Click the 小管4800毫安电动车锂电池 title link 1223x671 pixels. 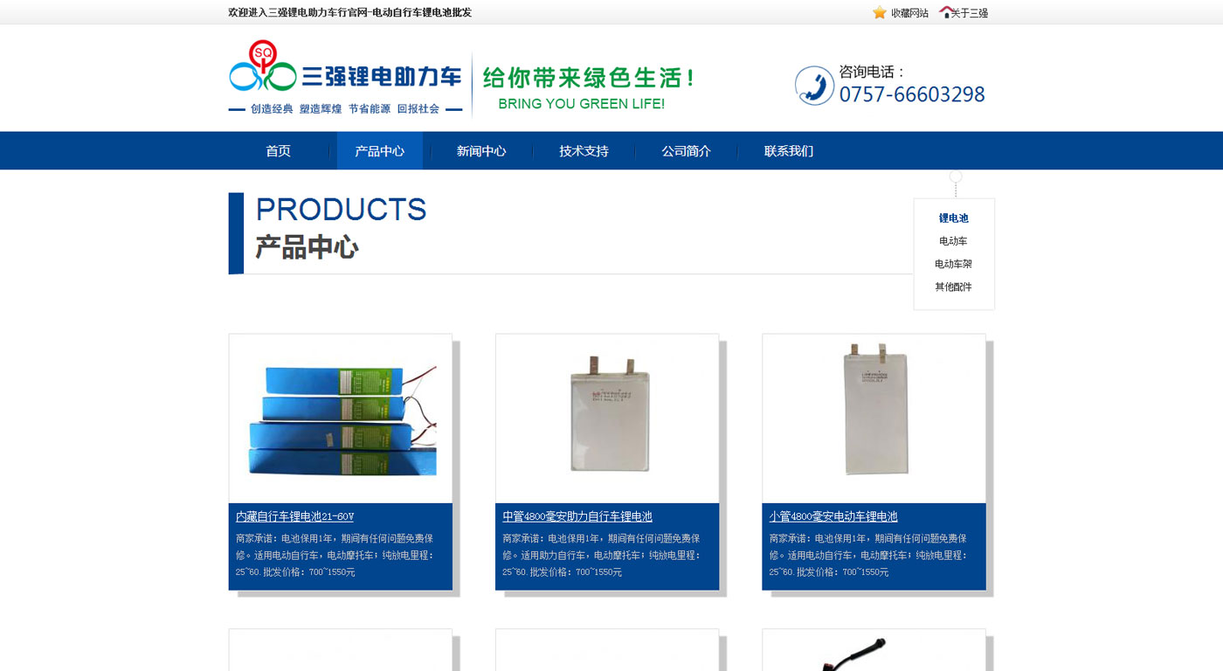tap(833, 516)
